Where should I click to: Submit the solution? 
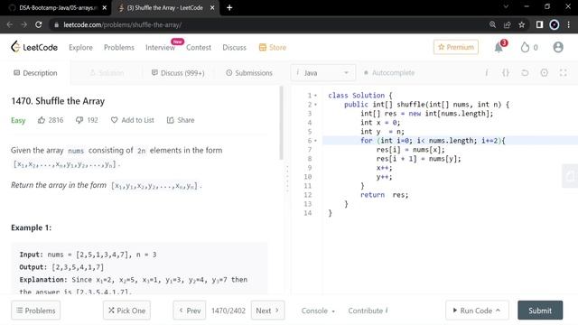(x=540, y=311)
